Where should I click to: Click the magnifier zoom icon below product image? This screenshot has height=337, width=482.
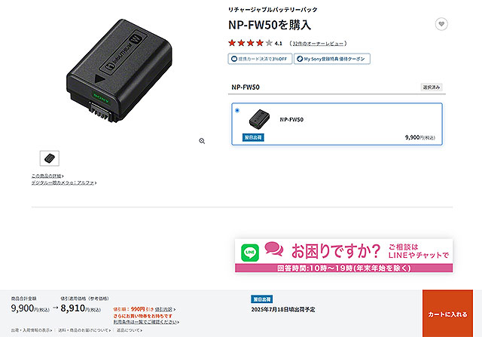pyautogui.click(x=202, y=141)
